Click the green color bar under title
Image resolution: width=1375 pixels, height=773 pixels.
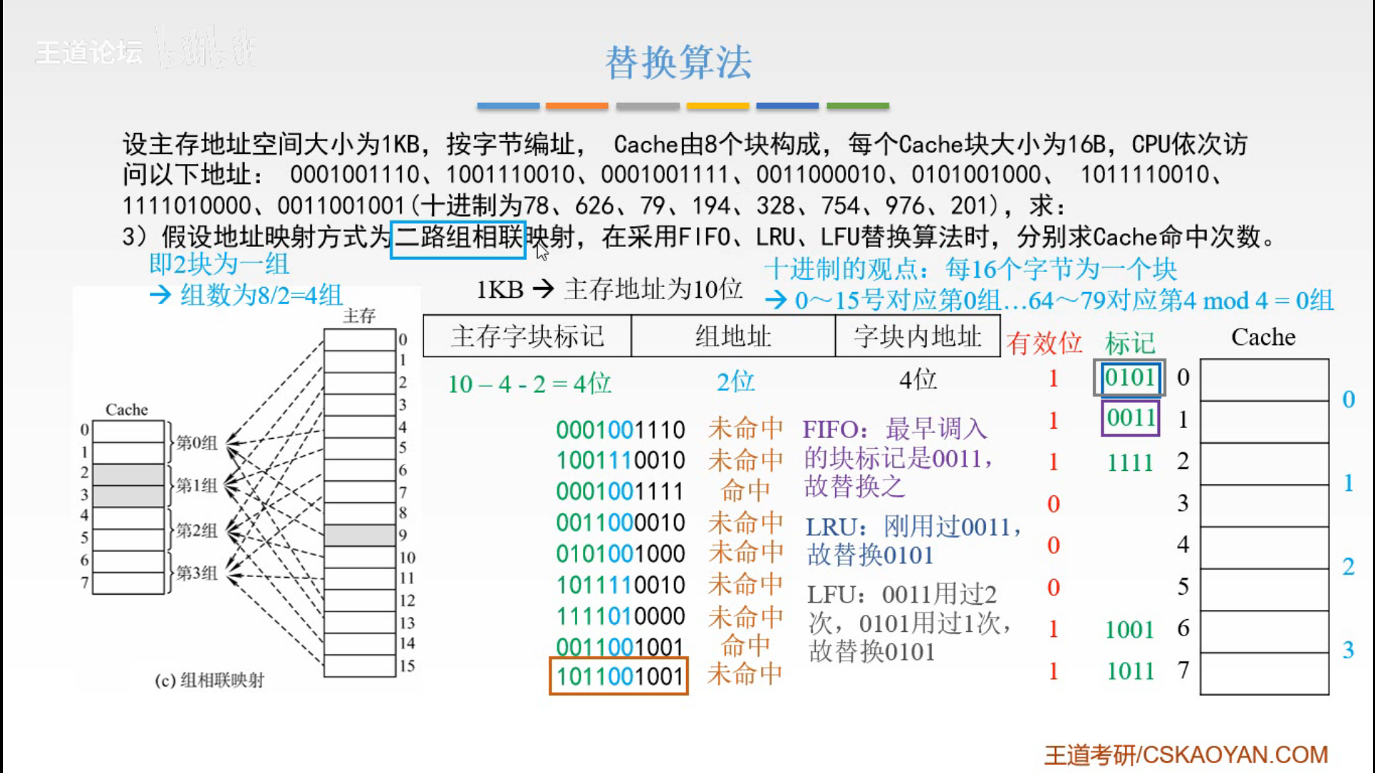(857, 106)
